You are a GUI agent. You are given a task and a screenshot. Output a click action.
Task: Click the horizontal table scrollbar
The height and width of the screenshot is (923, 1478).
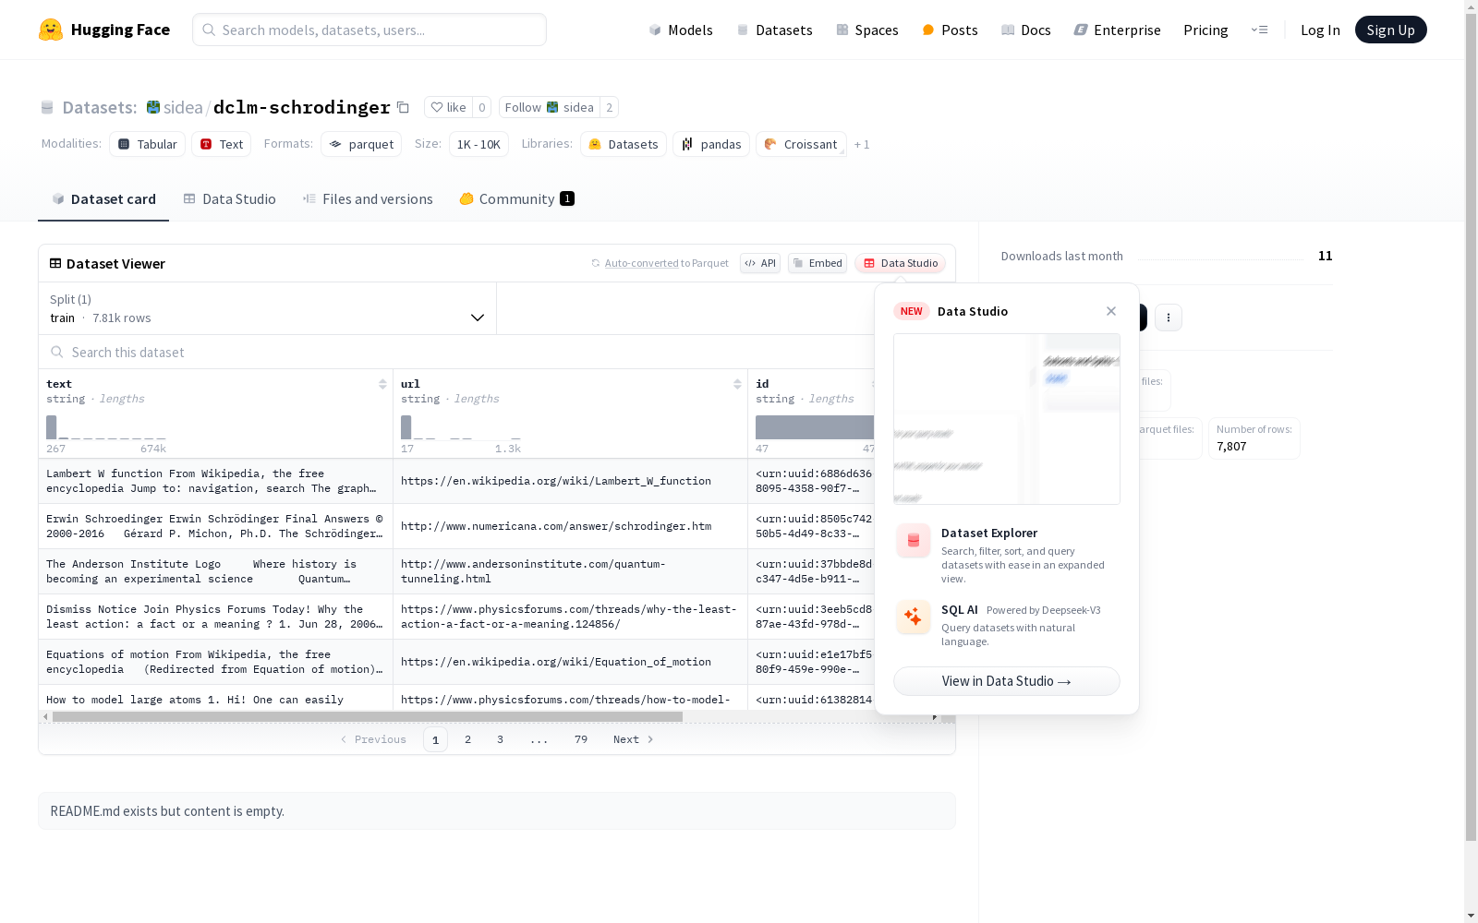[368, 716]
